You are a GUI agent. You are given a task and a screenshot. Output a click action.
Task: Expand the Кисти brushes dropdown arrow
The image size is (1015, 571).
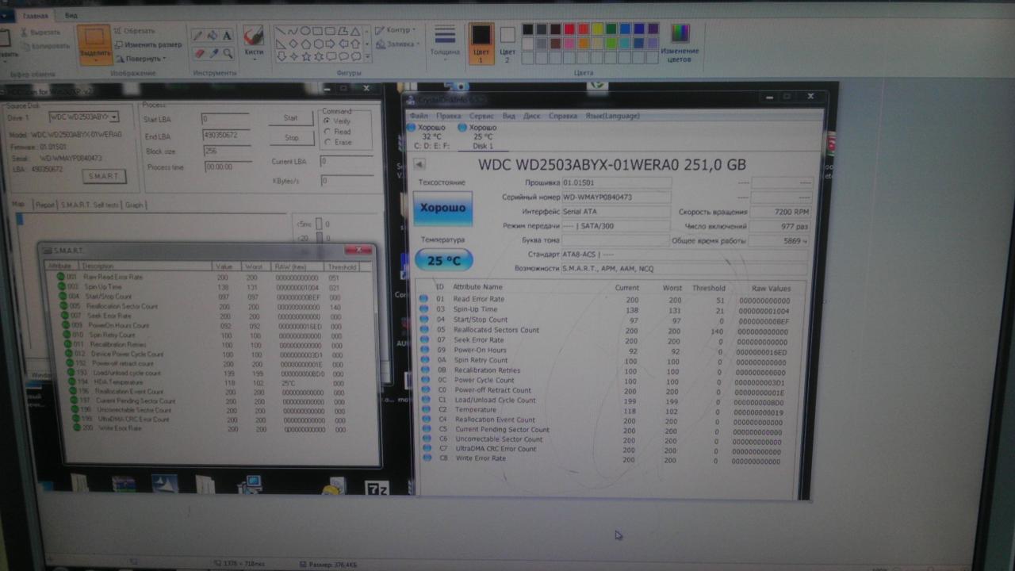click(254, 61)
